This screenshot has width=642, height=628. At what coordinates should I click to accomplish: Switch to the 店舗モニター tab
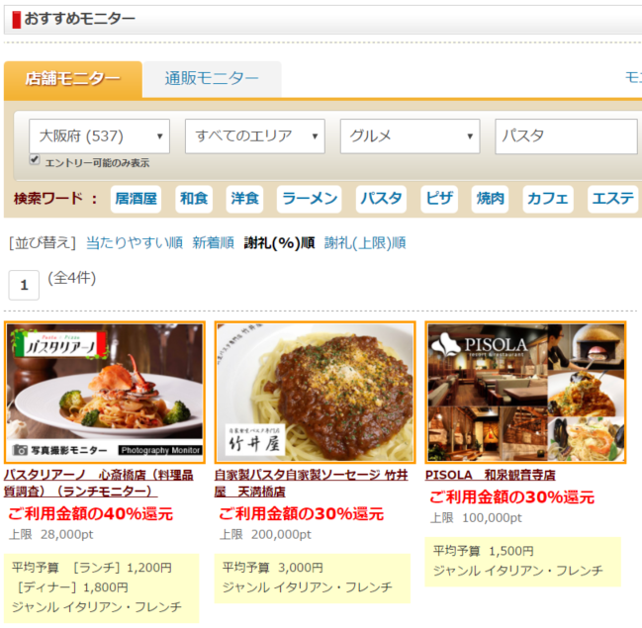[x=73, y=79]
